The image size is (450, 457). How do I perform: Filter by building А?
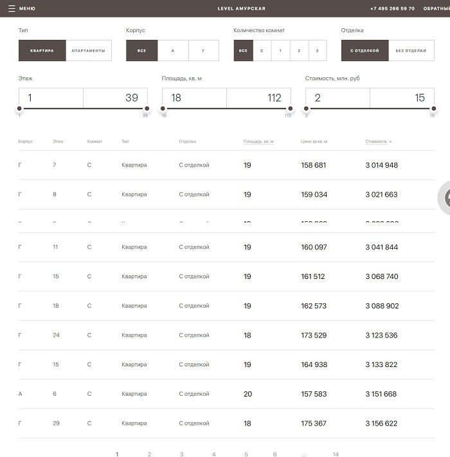pyautogui.click(x=172, y=51)
